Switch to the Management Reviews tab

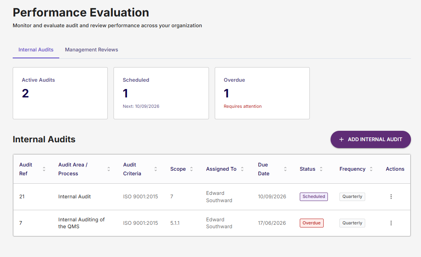(x=92, y=50)
